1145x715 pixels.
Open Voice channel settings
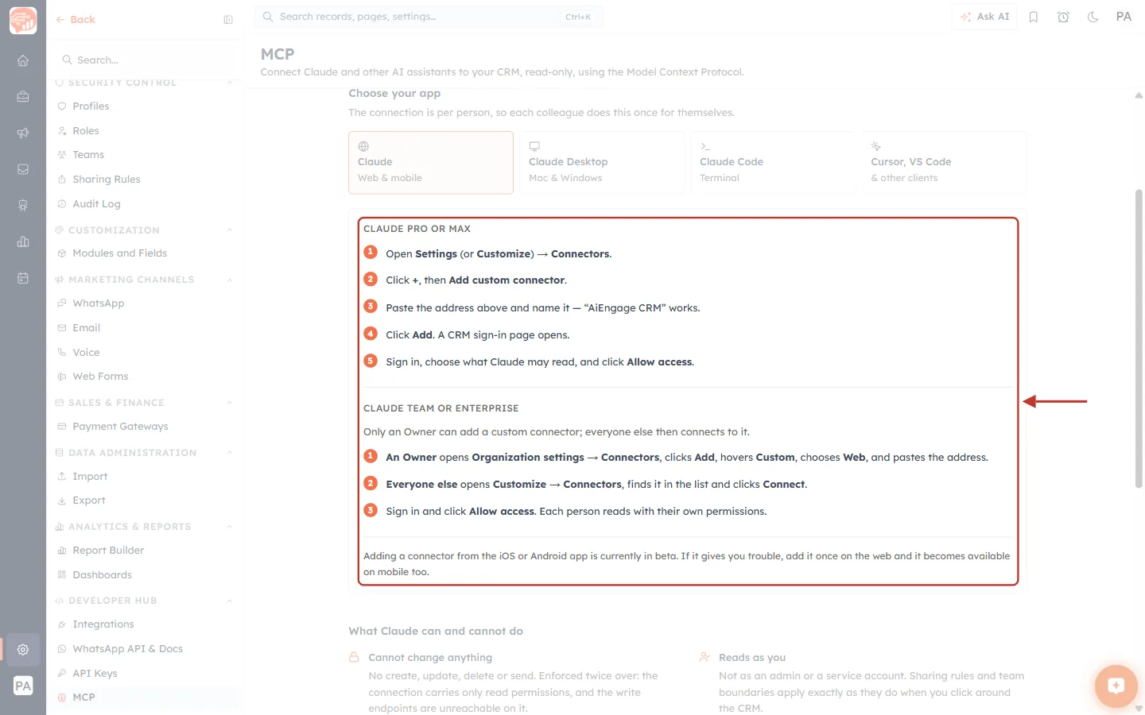pos(146,353)
